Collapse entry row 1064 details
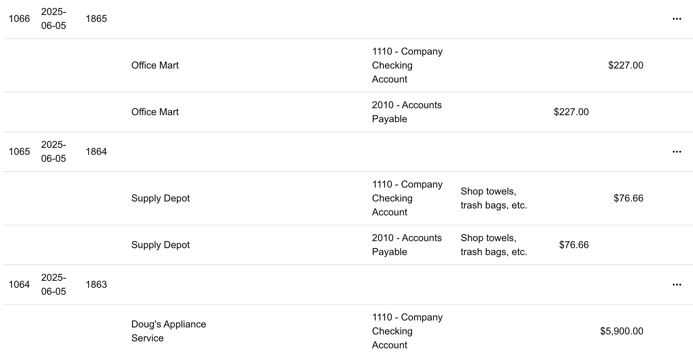This screenshot has height=357, width=693. point(20,284)
